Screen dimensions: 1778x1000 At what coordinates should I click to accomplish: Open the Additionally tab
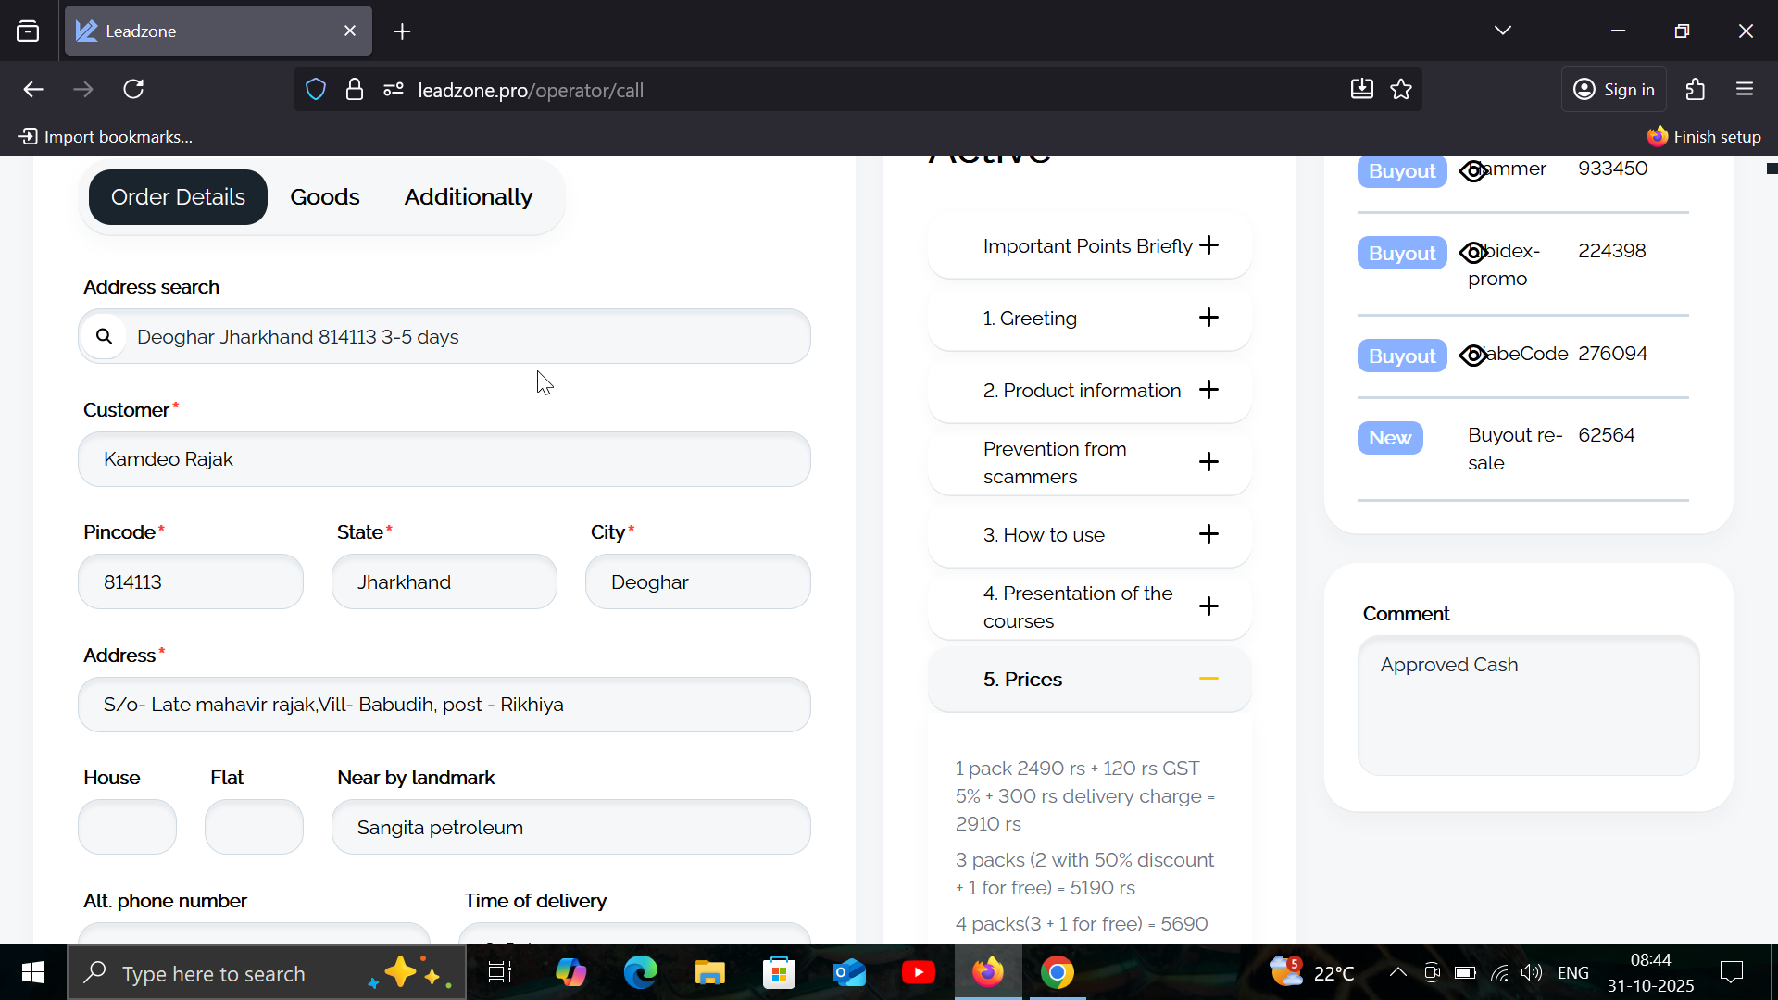468,197
